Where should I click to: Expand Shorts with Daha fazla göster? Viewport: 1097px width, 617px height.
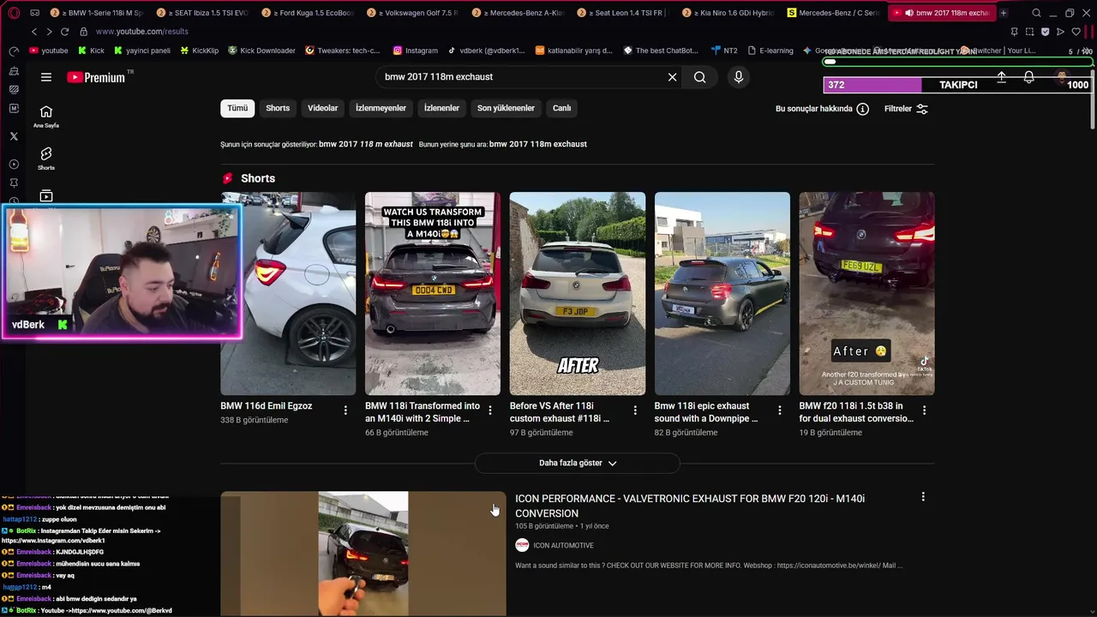[x=577, y=463]
